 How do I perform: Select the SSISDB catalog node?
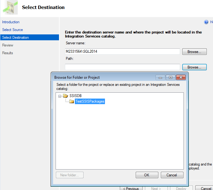(75, 96)
